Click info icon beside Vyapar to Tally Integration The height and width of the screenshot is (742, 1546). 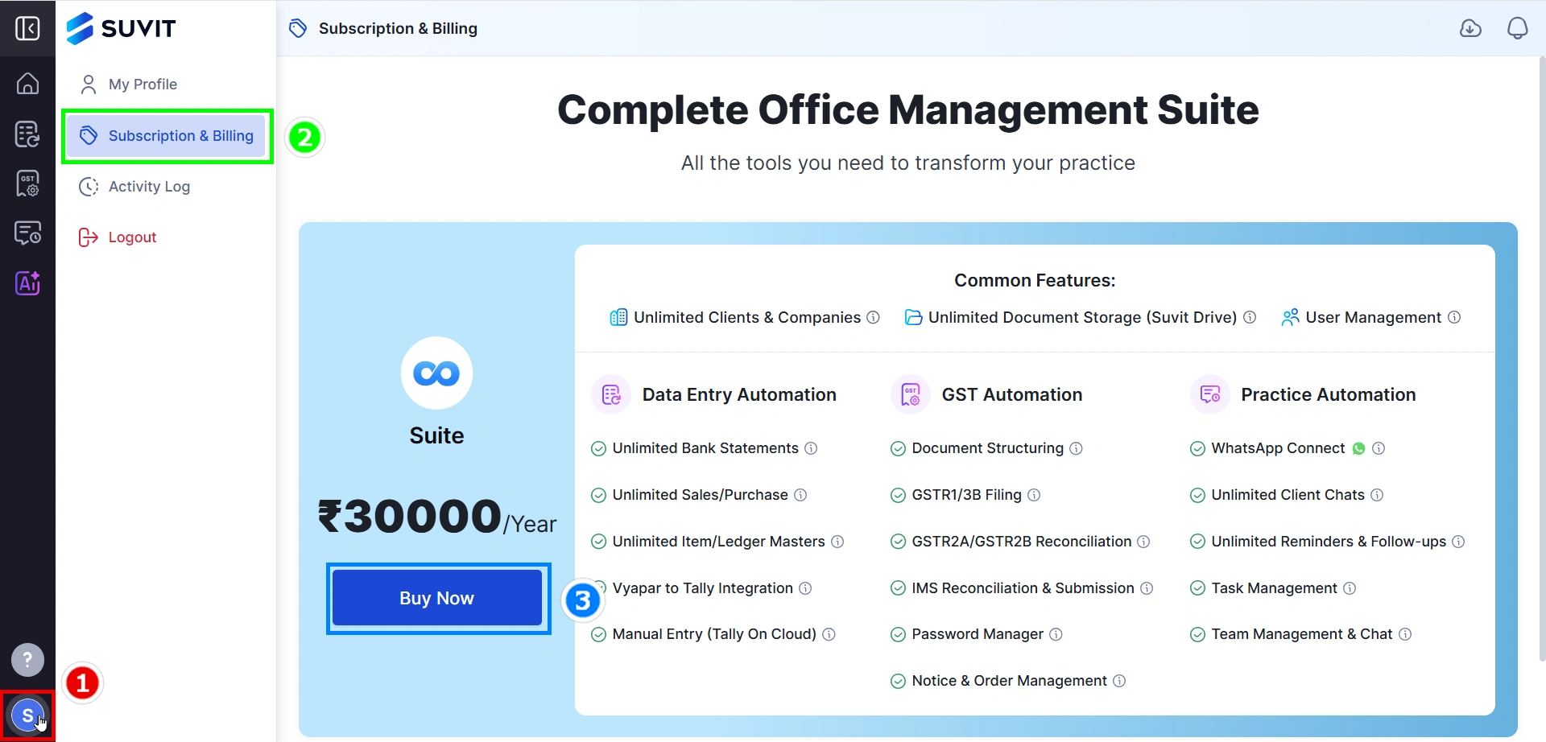pyautogui.click(x=805, y=588)
